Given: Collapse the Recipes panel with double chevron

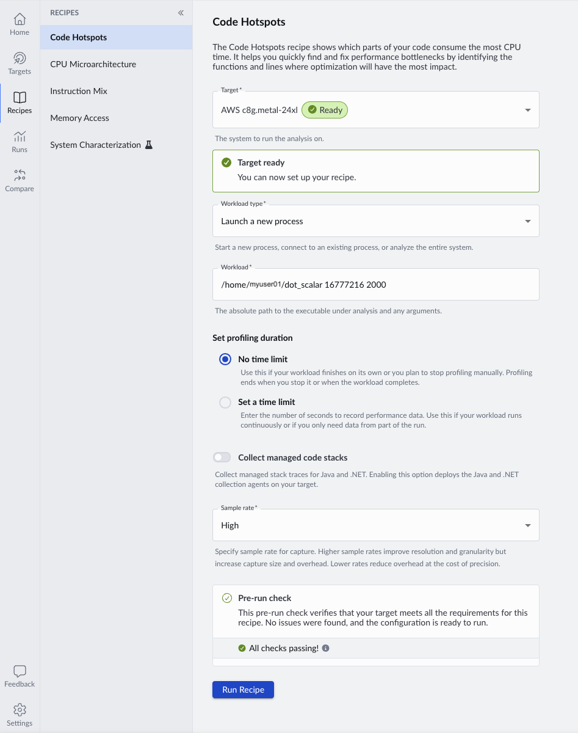Looking at the screenshot, I should [x=181, y=13].
